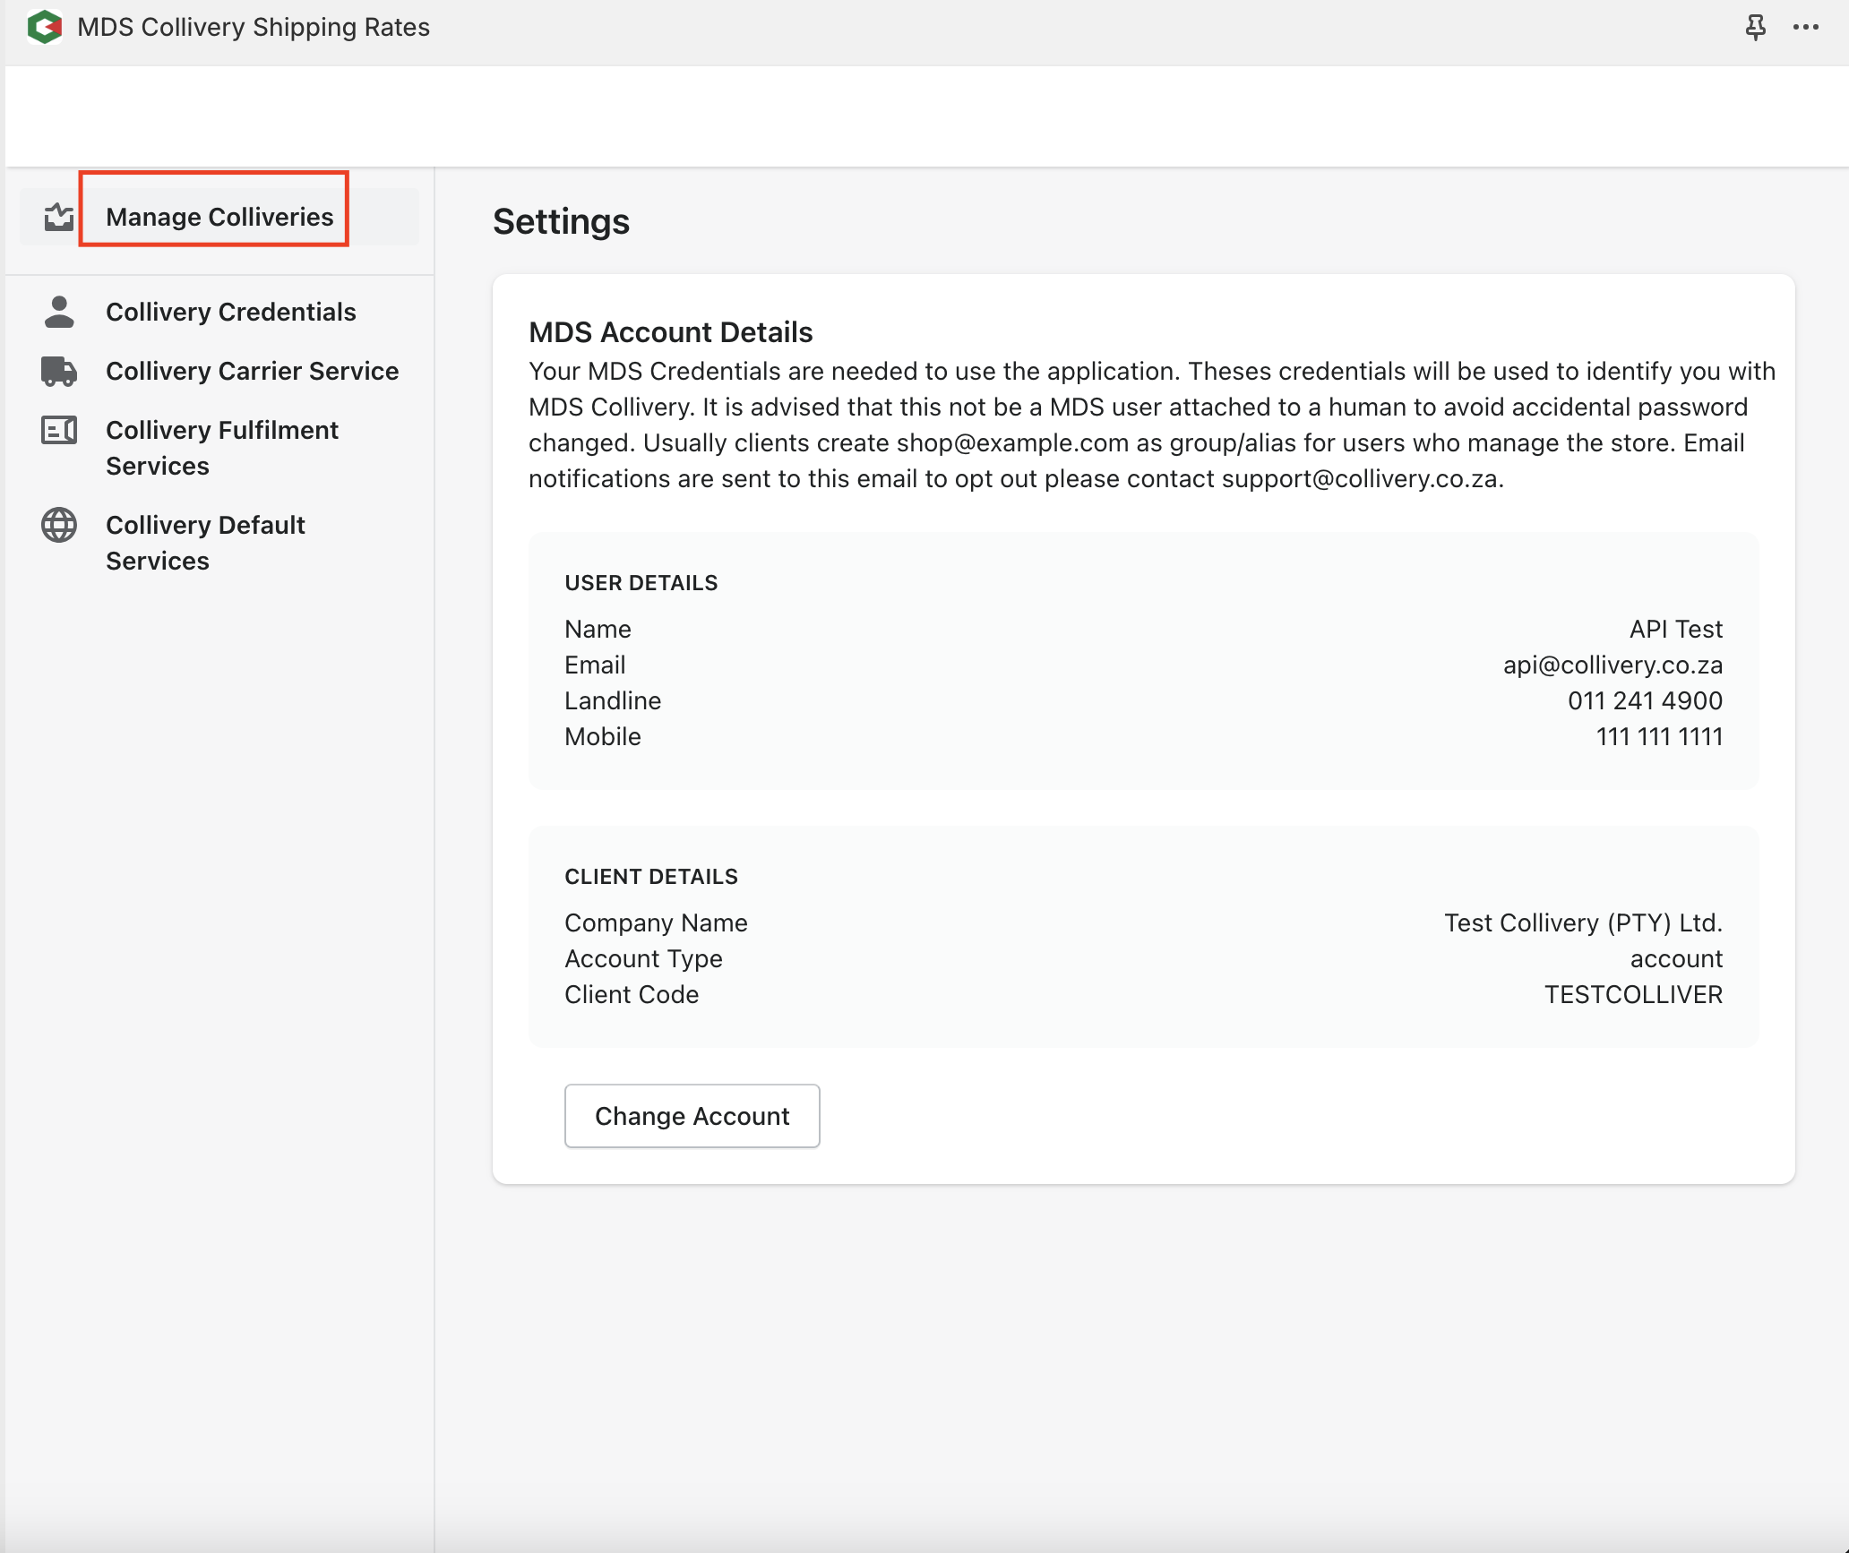The height and width of the screenshot is (1553, 1849).
Task: Open Manage Colliveries in the sidebar
Action: (219, 217)
